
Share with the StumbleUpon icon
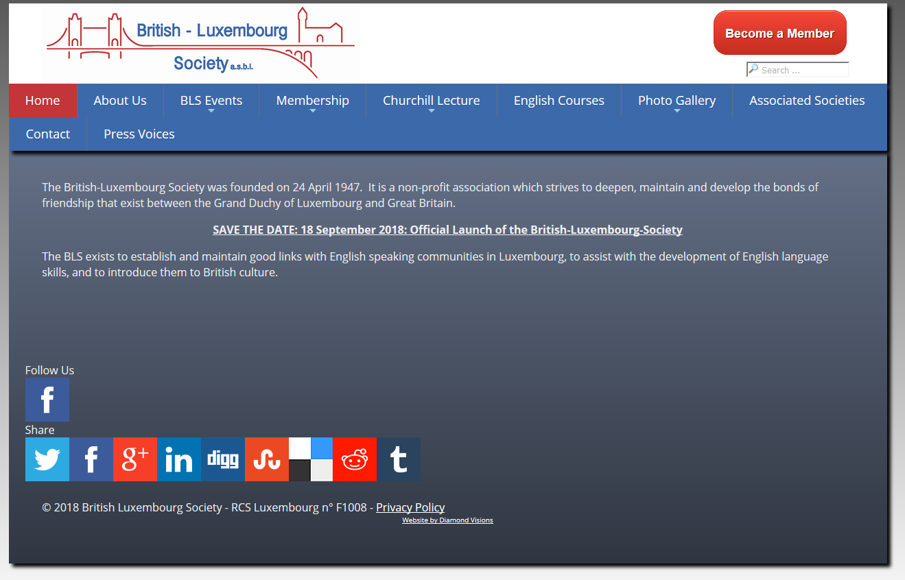(267, 459)
